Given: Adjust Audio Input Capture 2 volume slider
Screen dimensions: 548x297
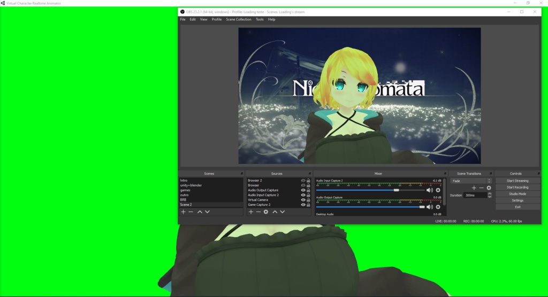Looking at the screenshot, I should point(396,190).
